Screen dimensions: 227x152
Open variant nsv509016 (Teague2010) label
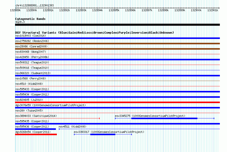pyautogui.click(x=32, y=68)
